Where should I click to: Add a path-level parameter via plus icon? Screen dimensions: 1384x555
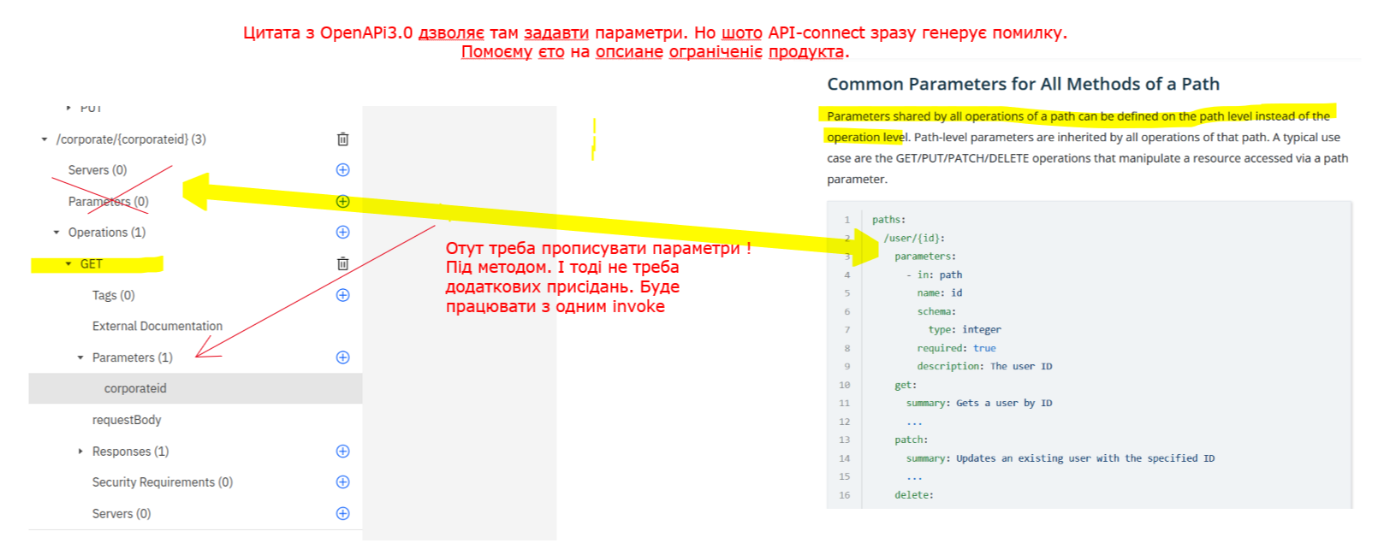[342, 202]
